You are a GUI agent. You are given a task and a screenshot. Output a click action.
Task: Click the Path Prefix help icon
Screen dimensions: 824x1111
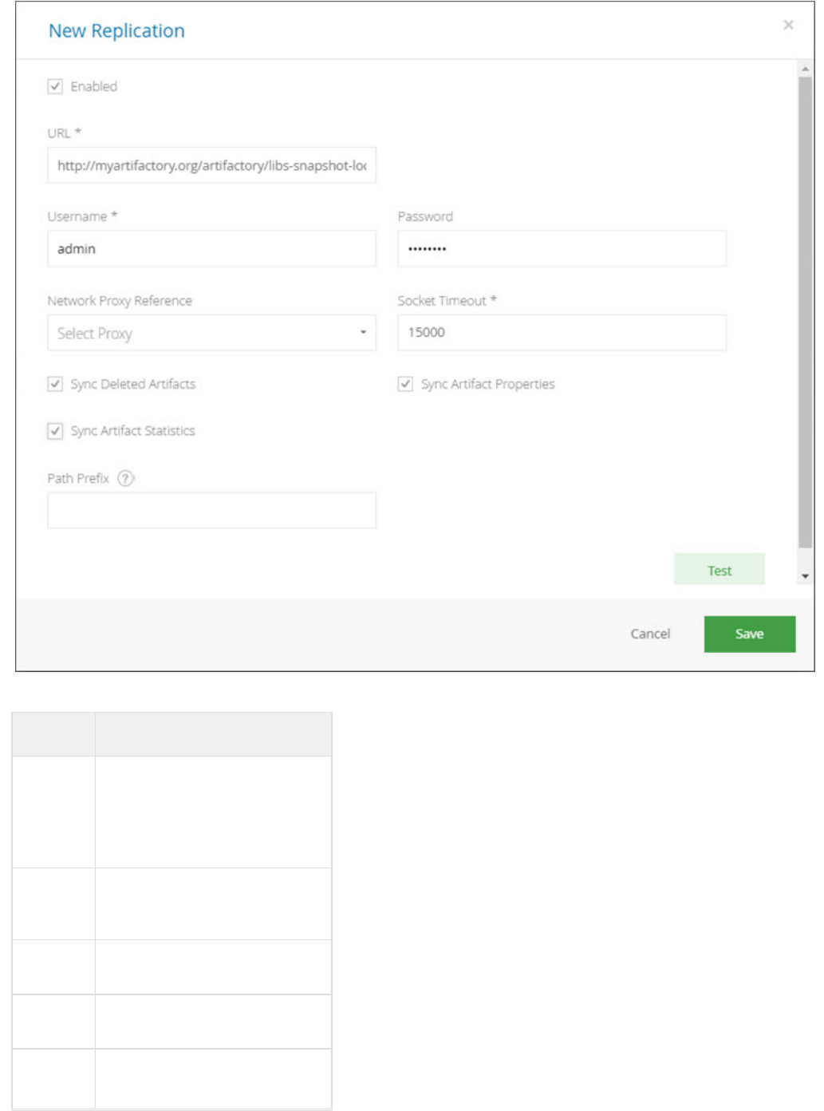coord(126,478)
